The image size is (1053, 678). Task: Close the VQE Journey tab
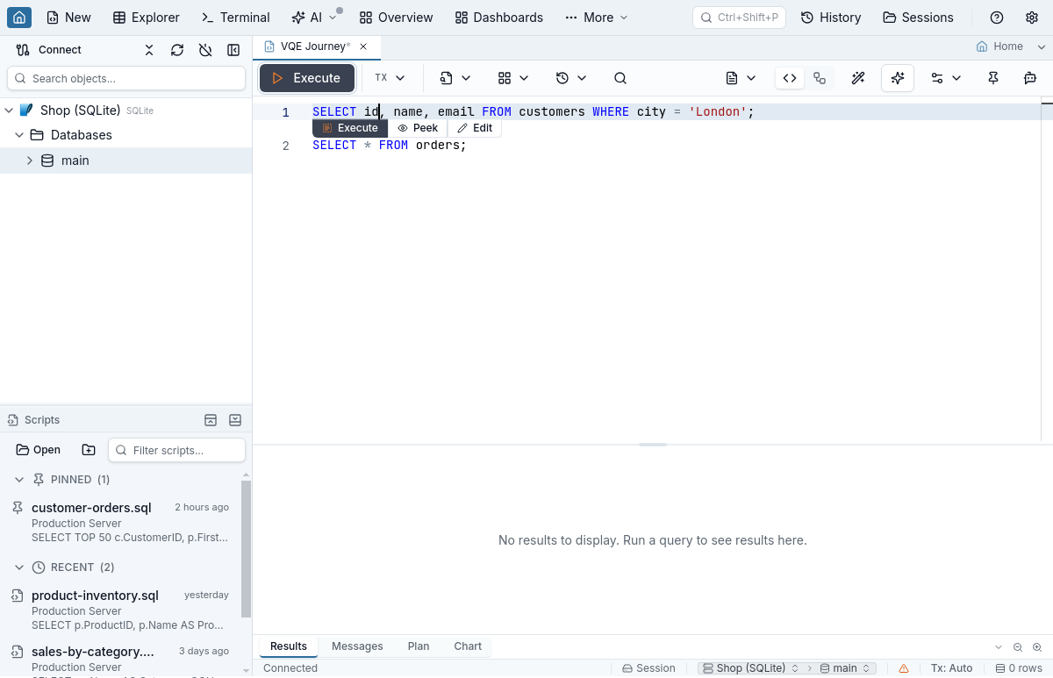(x=363, y=46)
